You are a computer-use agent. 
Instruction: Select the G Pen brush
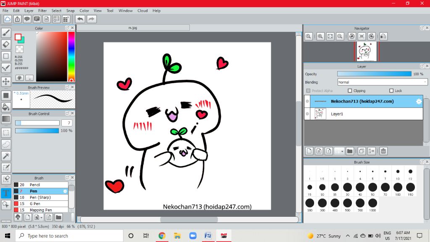41,204
